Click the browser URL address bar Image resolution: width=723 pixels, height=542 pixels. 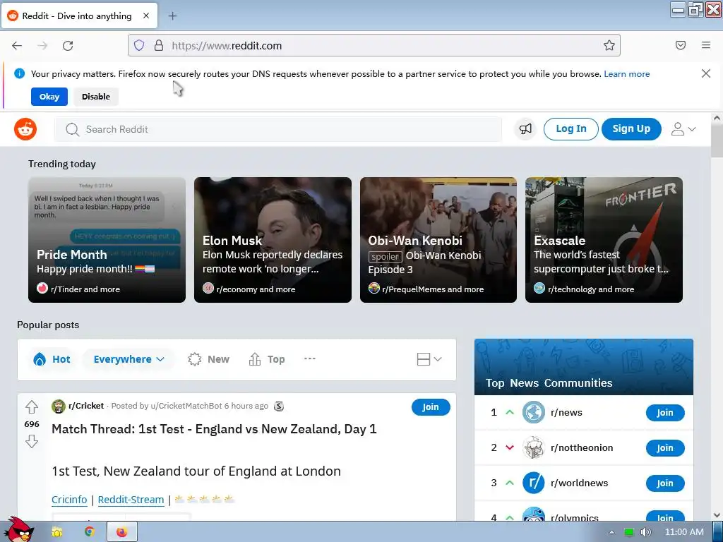(374, 45)
